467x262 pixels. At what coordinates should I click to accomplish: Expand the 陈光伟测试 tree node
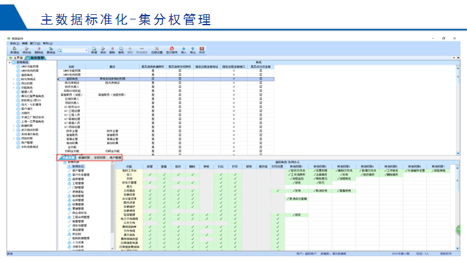(x=14, y=80)
